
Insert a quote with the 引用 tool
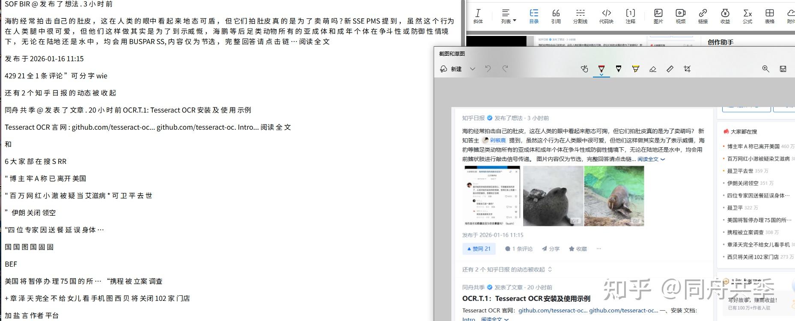coord(556,16)
